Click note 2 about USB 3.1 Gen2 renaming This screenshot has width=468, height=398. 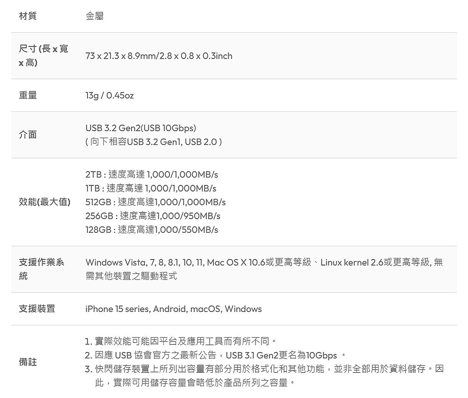coord(215,355)
